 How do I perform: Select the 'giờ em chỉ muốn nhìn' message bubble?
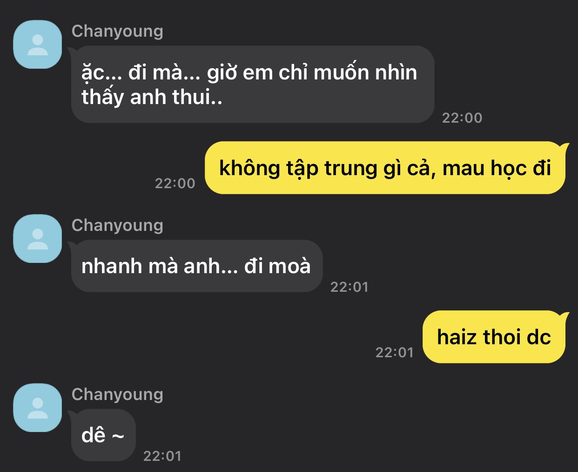tap(253, 84)
